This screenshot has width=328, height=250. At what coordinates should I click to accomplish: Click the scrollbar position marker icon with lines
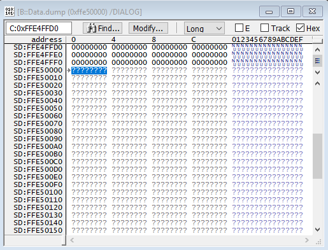click(x=317, y=61)
